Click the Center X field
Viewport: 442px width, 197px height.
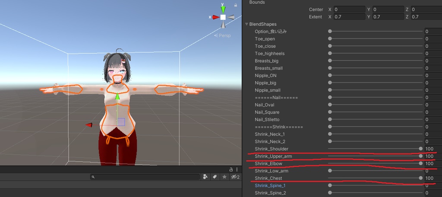pos(350,10)
